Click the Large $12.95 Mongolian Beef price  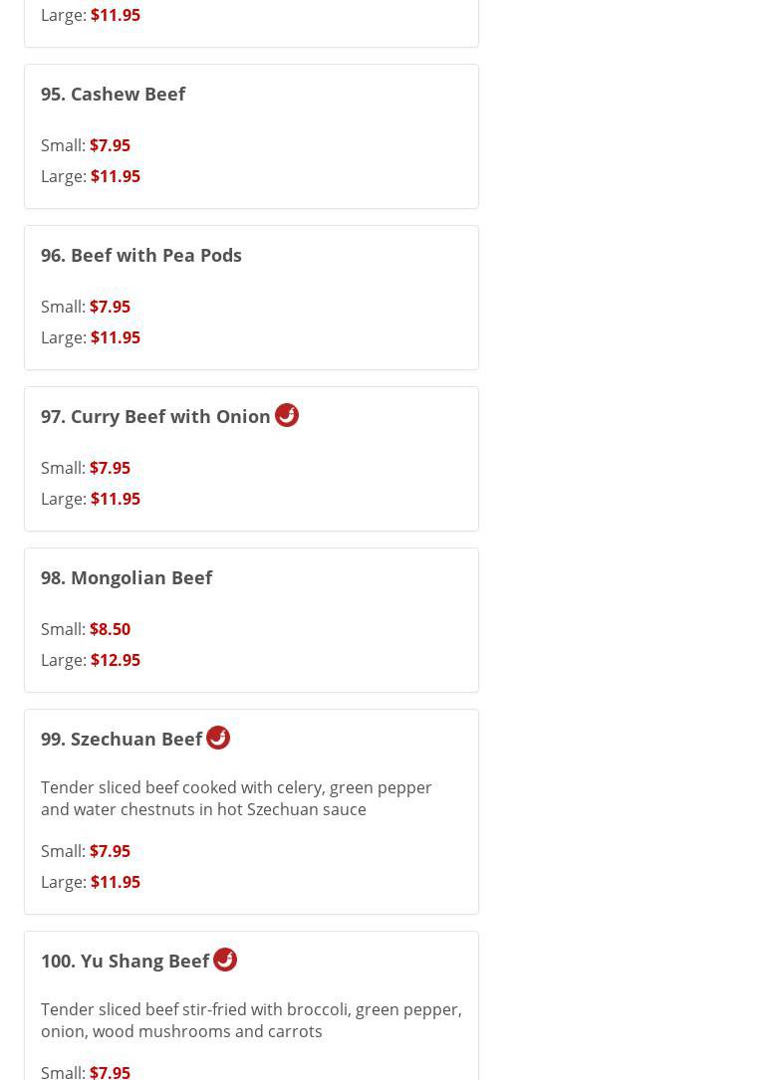[x=115, y=660]
